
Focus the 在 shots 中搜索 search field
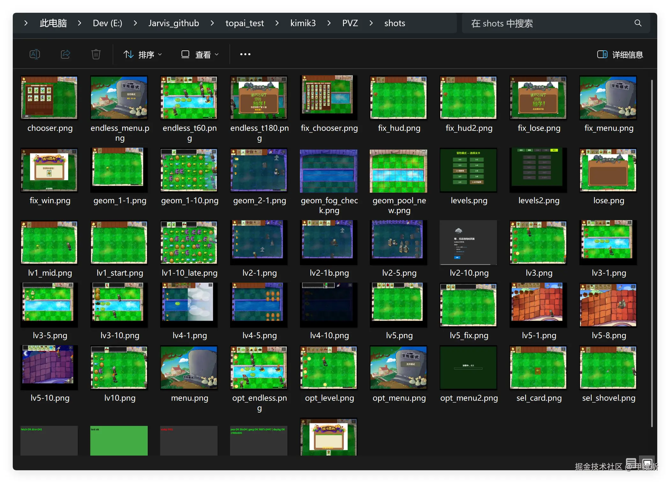point(556,23)
